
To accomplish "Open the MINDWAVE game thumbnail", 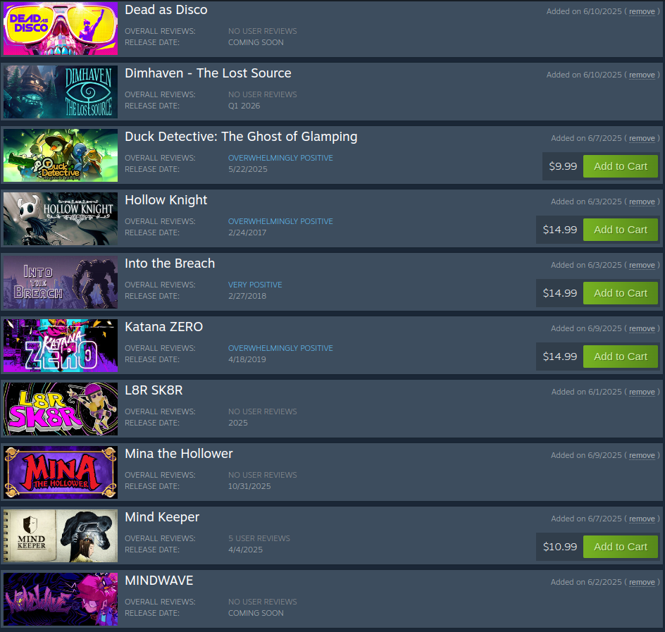I will [x=61, y=599].
